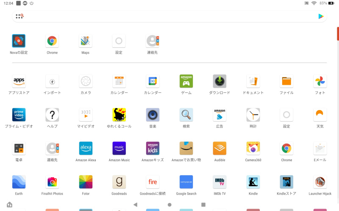Open Amazonでお買い物 shopping app

186,149
